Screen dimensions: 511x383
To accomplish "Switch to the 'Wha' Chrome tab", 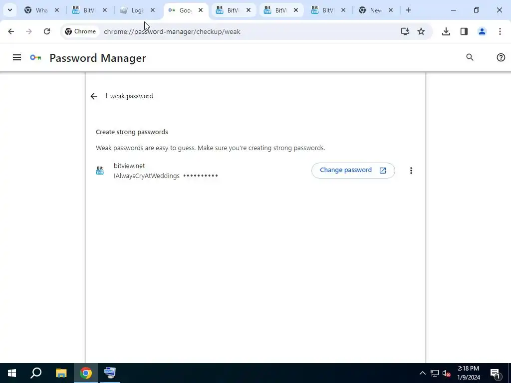I will pos(41,10).
